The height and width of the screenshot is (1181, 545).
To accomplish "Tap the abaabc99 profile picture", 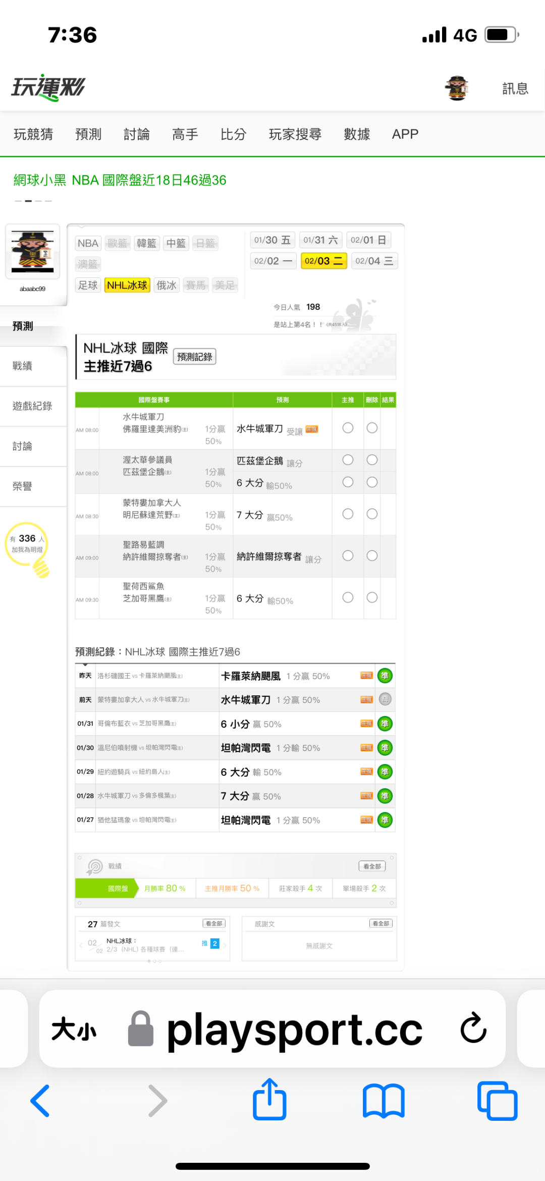I will [33, 252].
